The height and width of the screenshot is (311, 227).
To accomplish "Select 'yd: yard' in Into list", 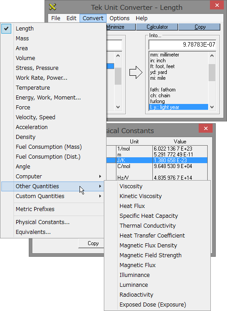I will [x=178, y=72].
